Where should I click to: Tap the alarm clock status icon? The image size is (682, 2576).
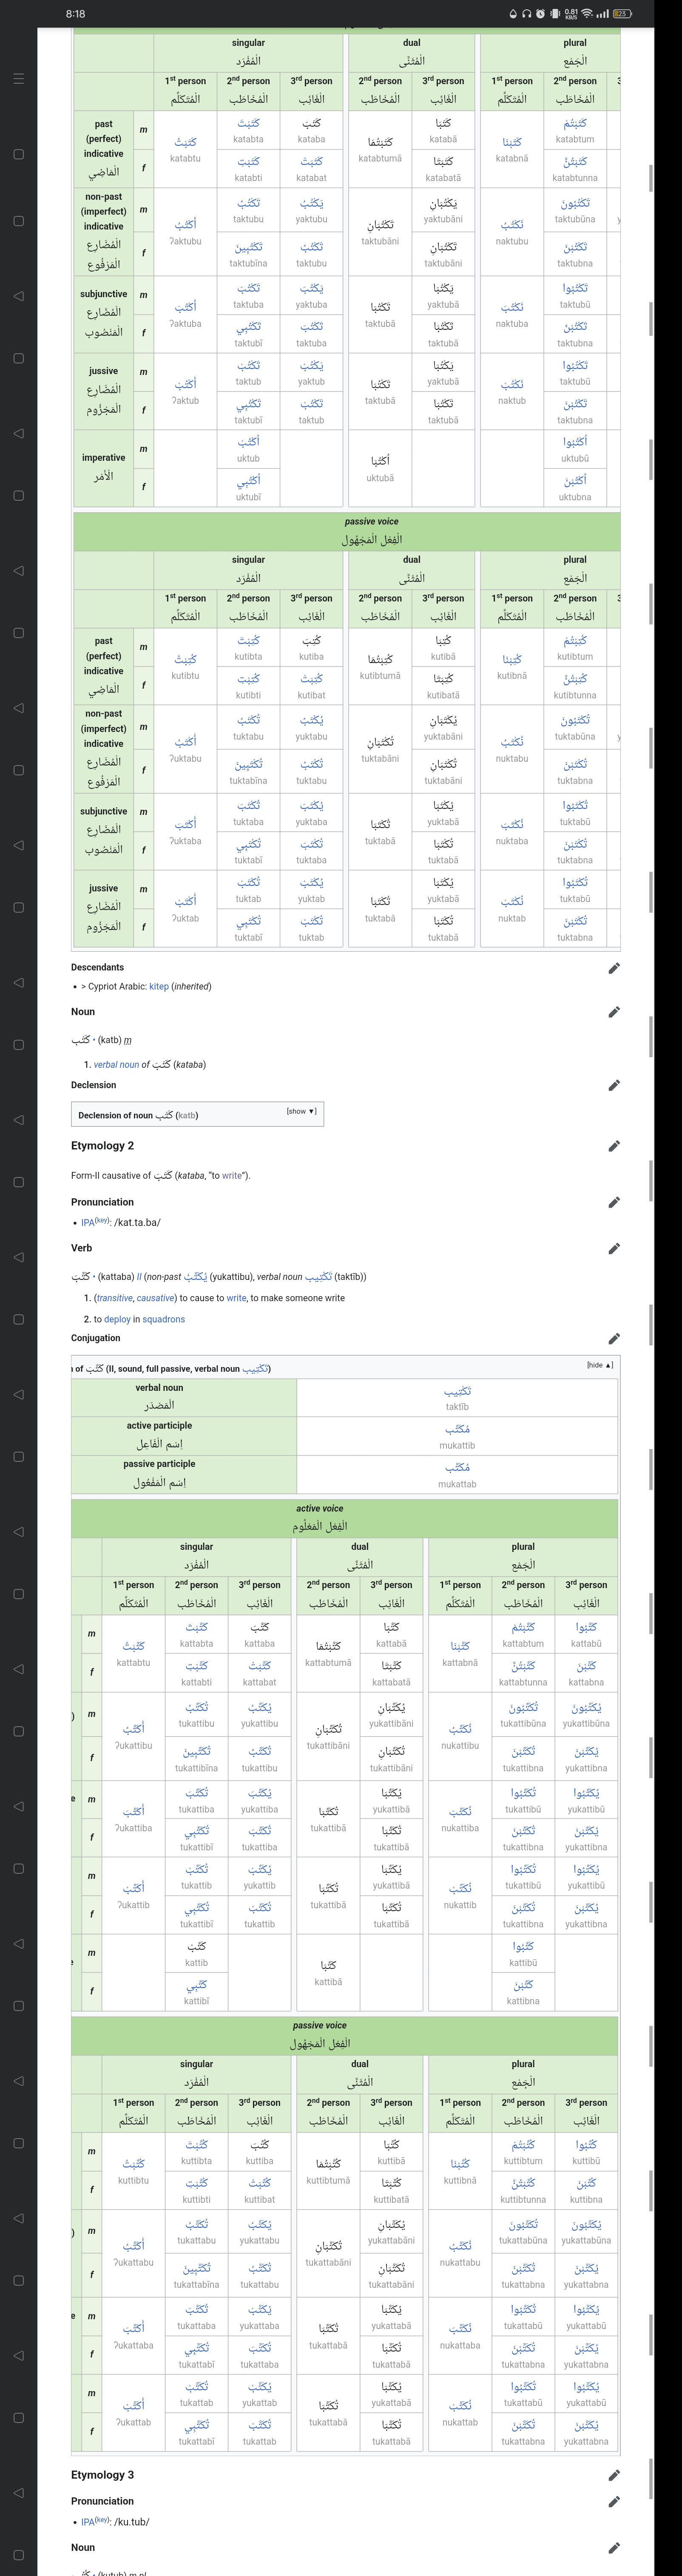(540, 14)
